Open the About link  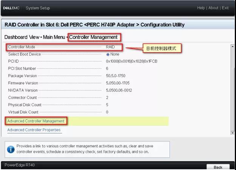213,8
